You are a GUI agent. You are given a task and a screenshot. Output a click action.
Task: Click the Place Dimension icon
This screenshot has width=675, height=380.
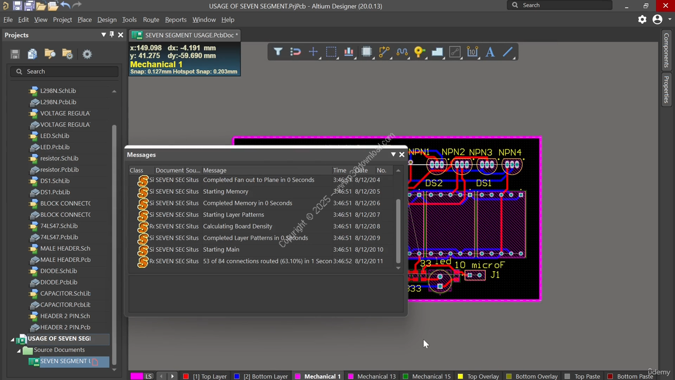click(472, 52)
